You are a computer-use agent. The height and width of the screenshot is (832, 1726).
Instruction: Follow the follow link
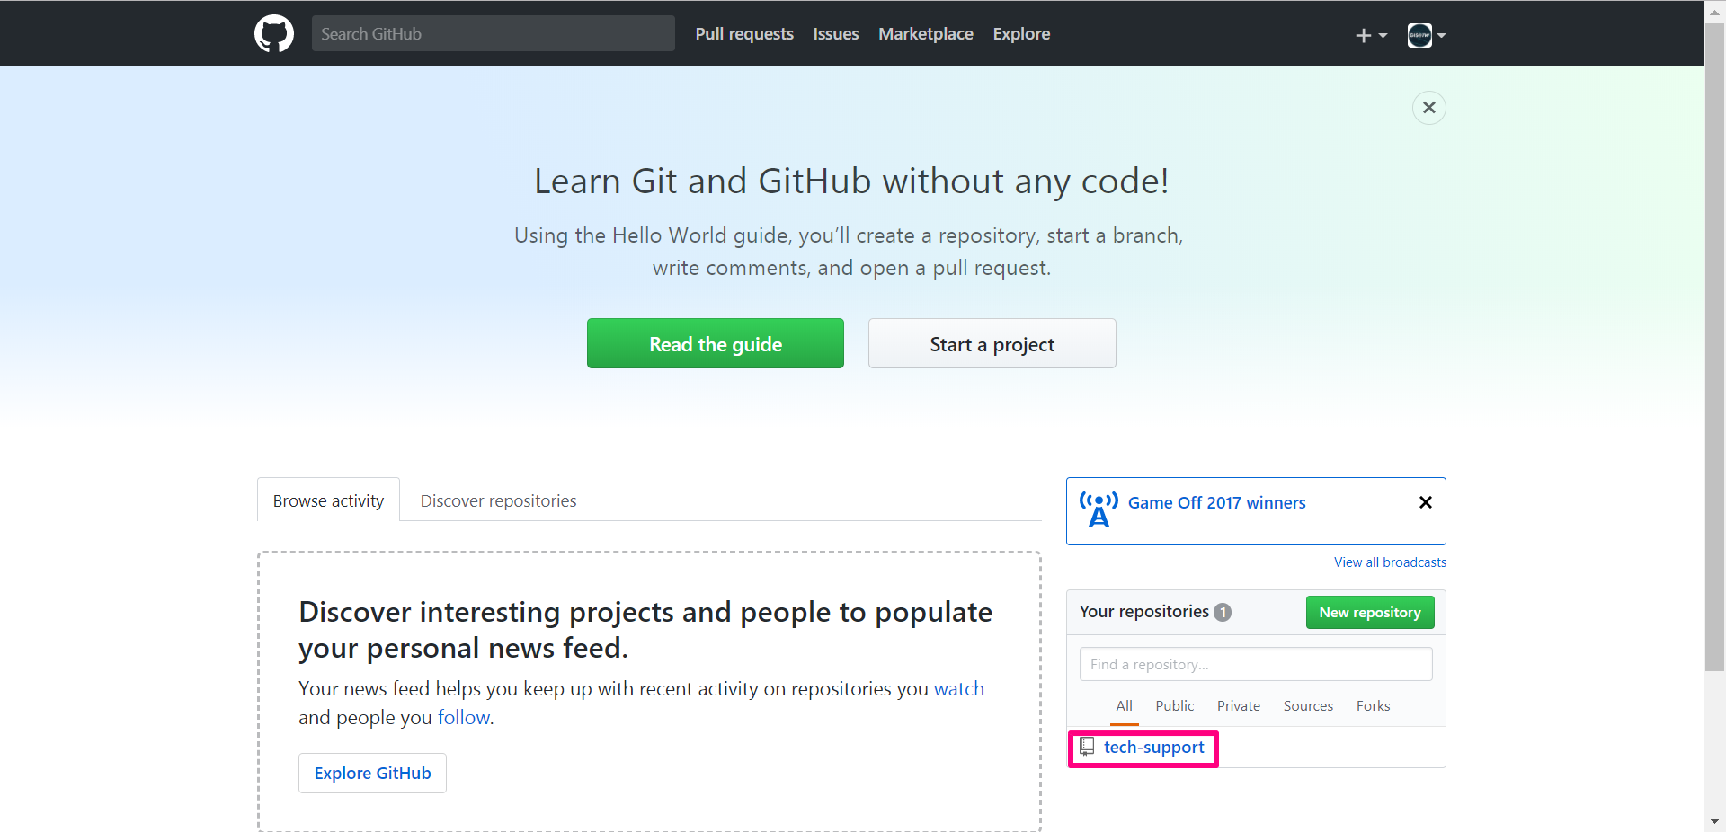click(464, 718)
